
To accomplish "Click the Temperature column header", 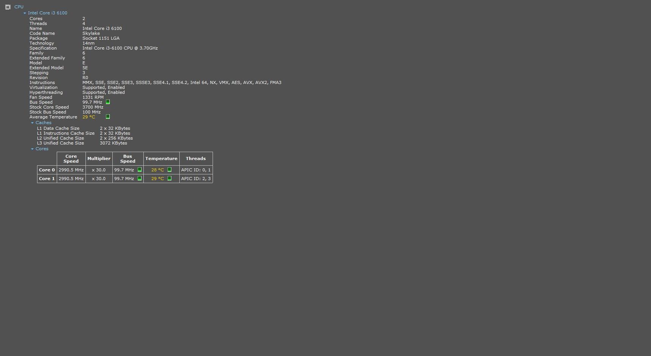I will 162,159.
